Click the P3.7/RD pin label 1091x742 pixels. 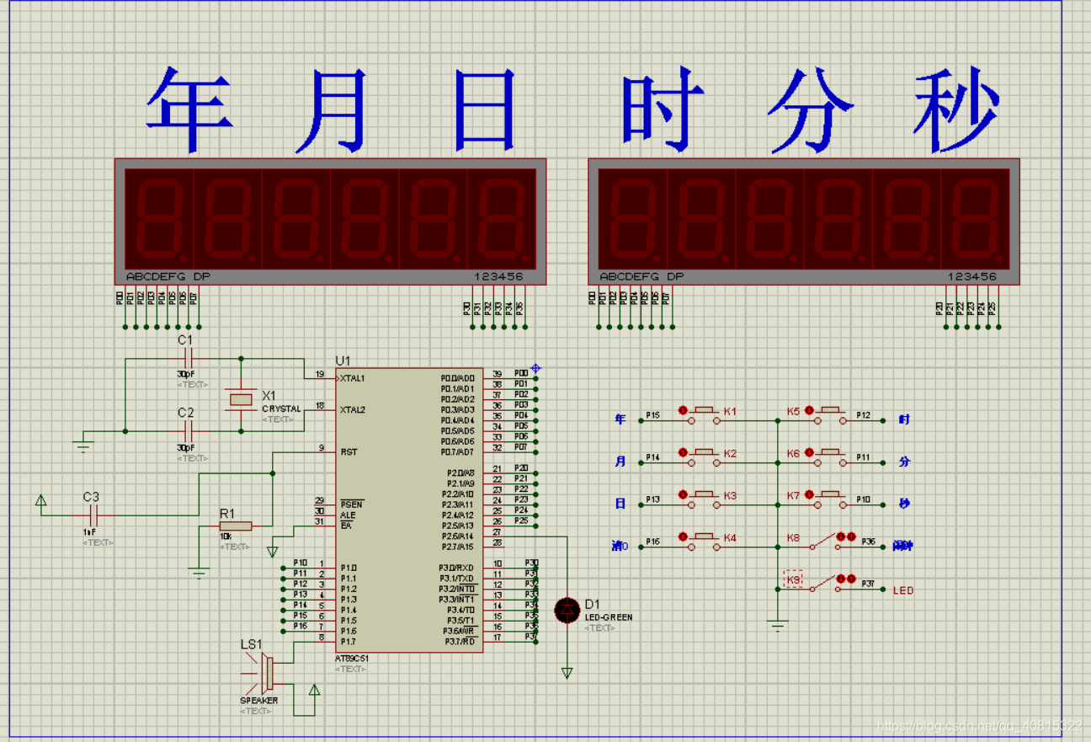click(x=460, y=642)
